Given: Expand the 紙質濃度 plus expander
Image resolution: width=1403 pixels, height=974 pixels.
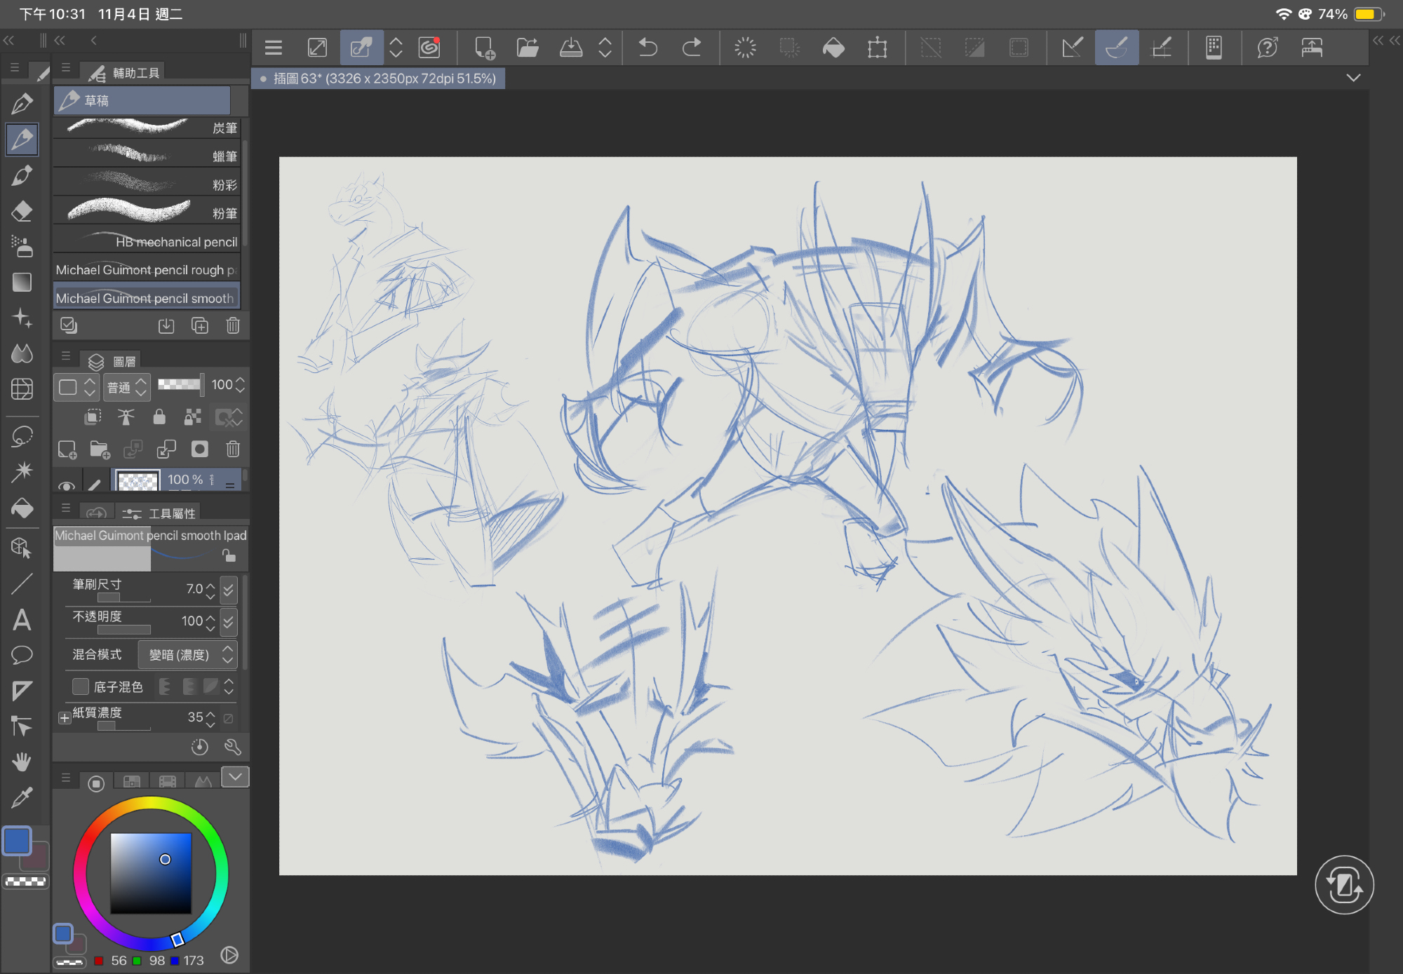Looking at the screenshot, I should [x=65, y=717].
